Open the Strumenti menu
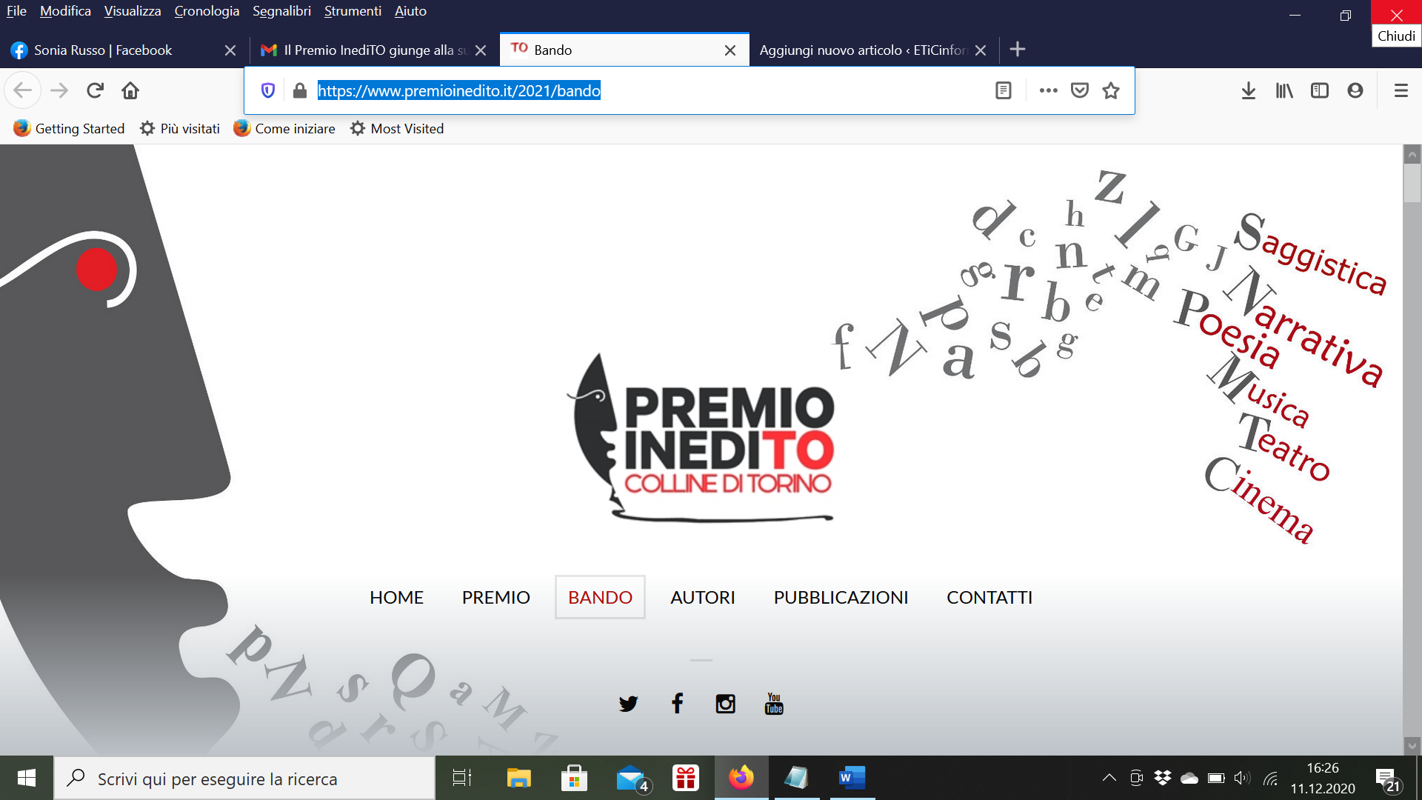 [x=353, y=11]
